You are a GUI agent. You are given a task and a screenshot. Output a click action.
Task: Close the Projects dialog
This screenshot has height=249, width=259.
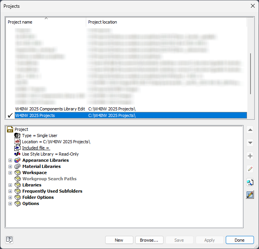pyautogui.click(x=252, y=6)
